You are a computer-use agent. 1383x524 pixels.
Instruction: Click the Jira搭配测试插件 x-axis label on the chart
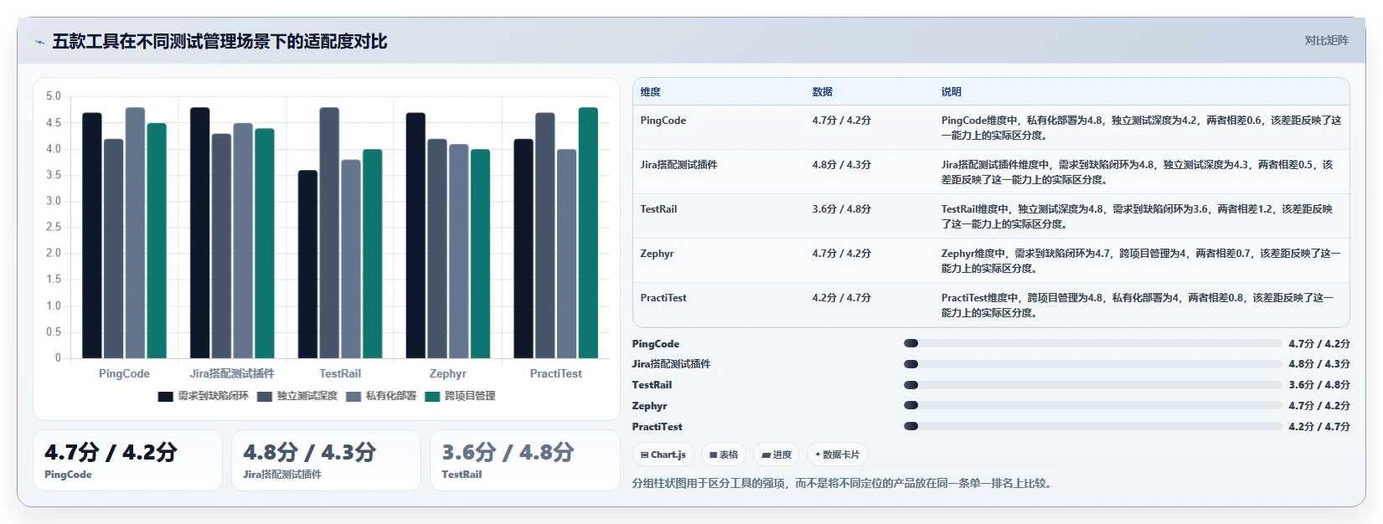click(x=232, y=373)
